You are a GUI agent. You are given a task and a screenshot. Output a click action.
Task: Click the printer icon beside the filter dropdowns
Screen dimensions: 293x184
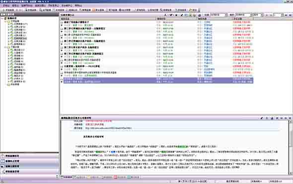point(199,15)
